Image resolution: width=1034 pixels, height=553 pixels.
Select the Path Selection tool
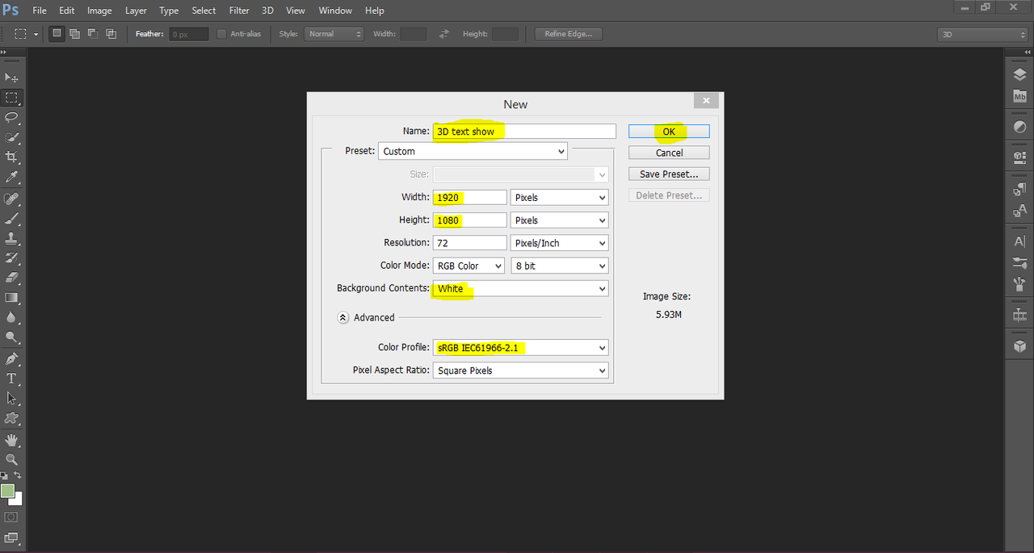11,399
